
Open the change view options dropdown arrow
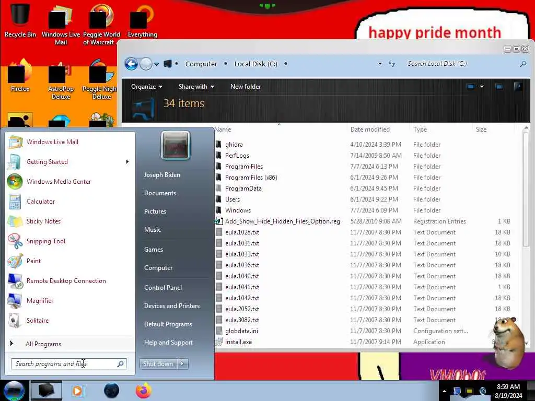click(x=482, y=87)
